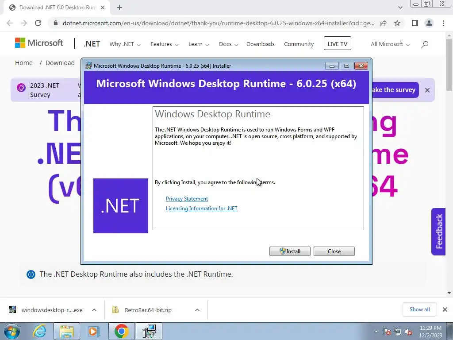Click the installer title bar icon

point(88,66)
